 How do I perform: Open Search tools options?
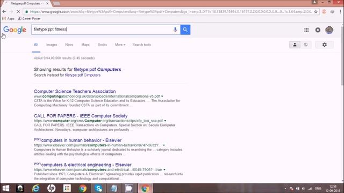click(x=141, y=44)
